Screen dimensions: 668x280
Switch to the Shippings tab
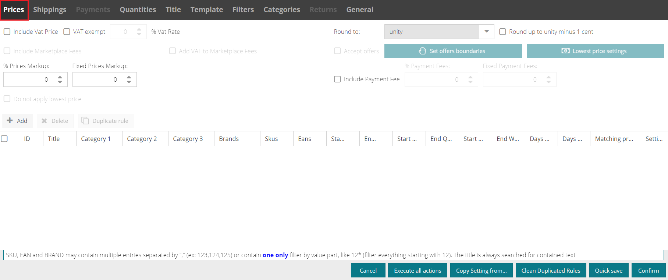[x=50, y=10]
